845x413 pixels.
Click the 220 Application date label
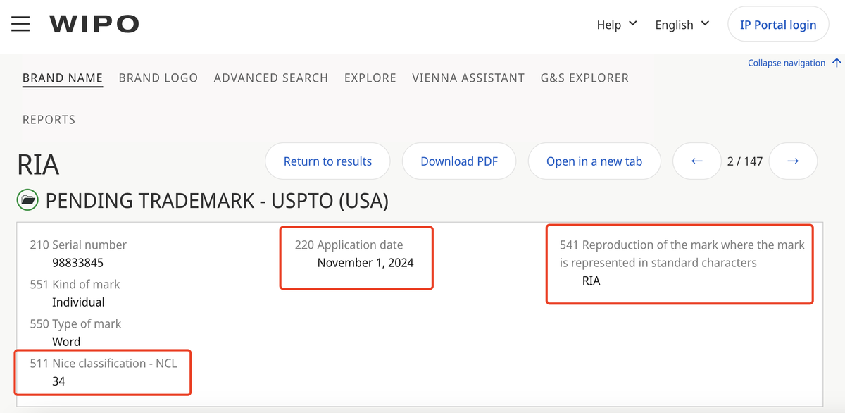pyautogui.click(x=349, y=245)
